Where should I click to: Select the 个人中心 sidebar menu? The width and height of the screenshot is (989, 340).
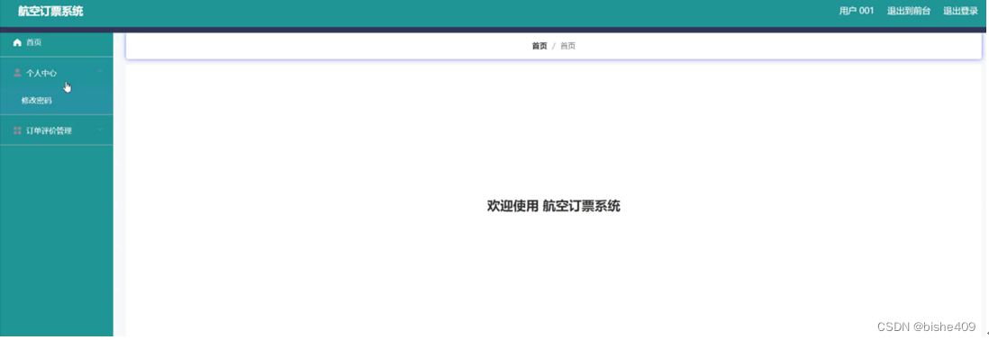pyautogui.click(x=57, y=73)
